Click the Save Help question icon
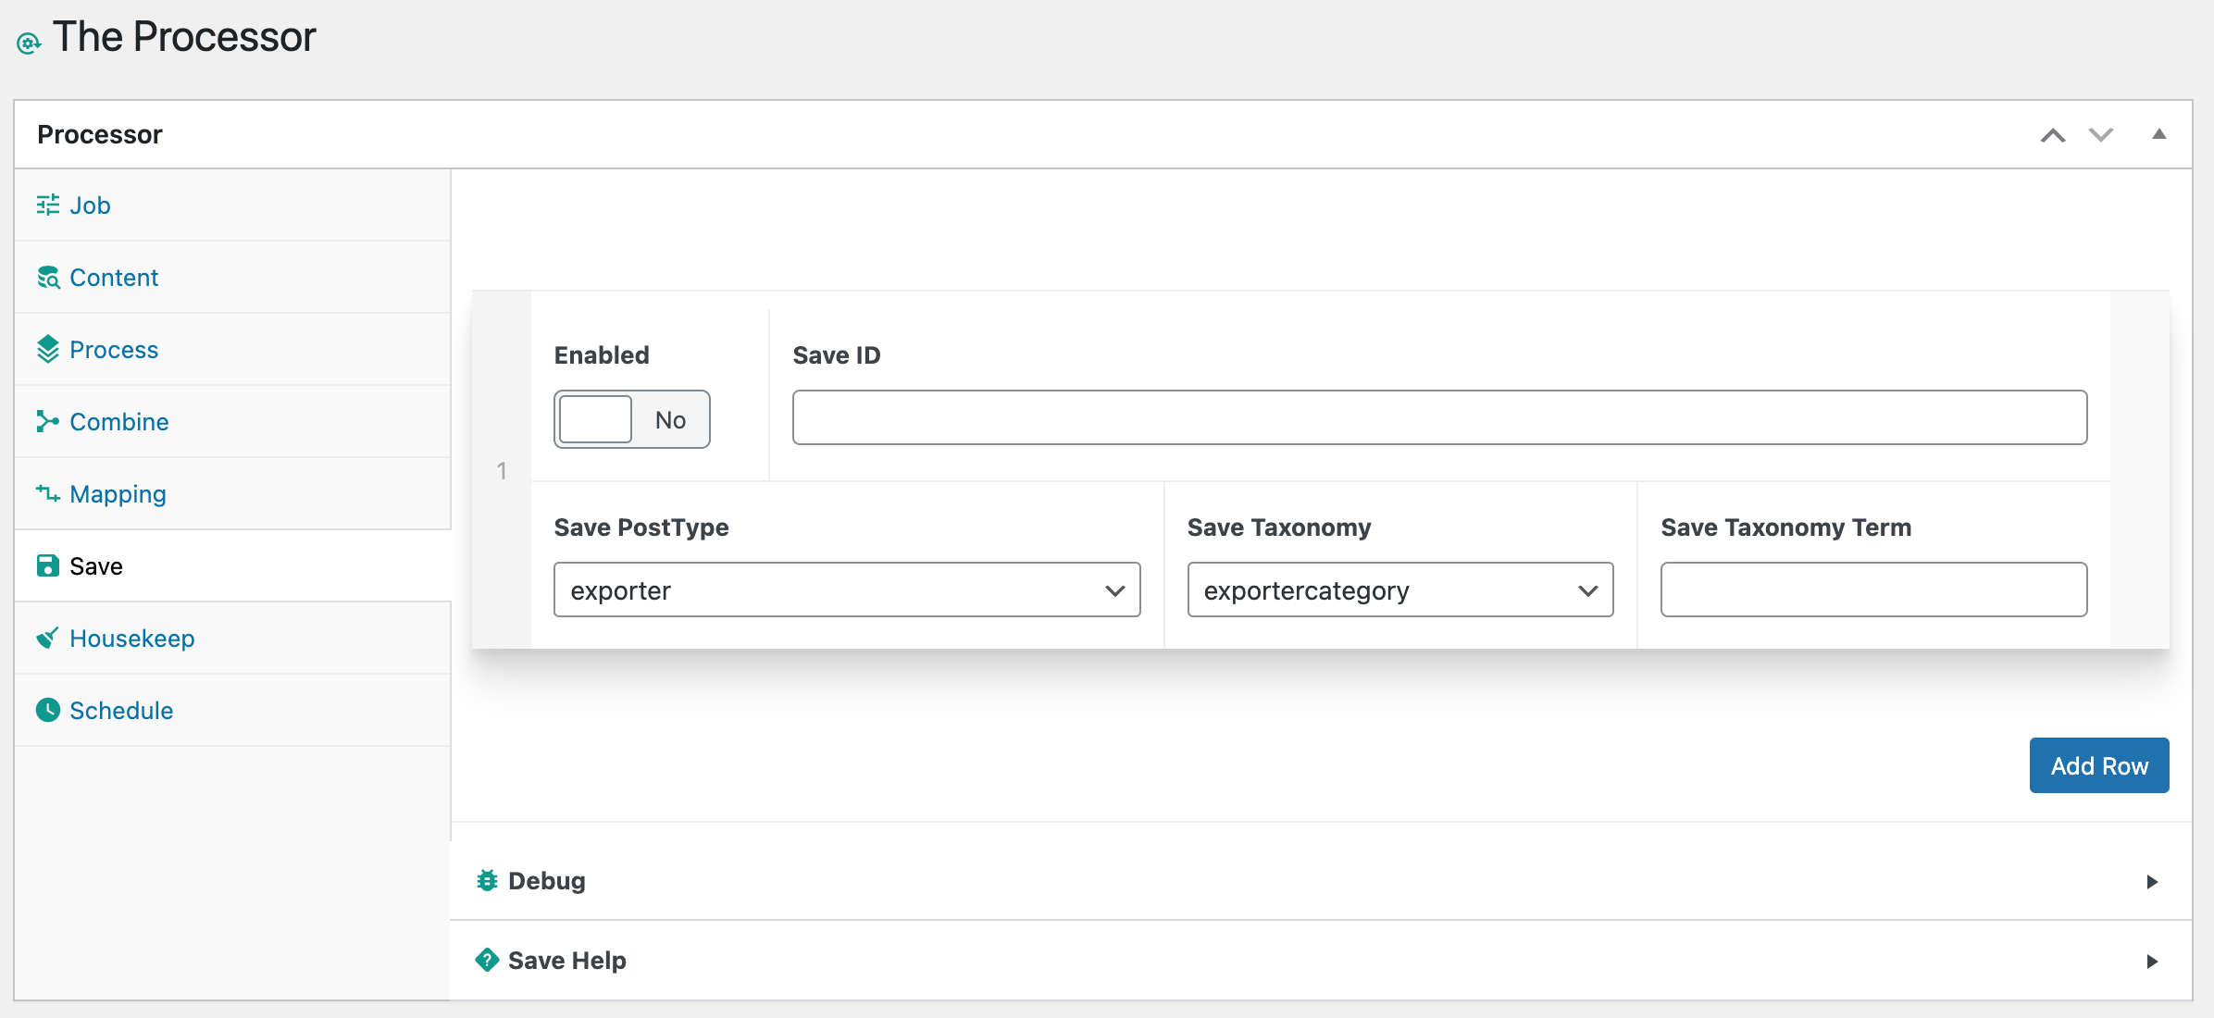This screenshot has height=1018, width=2214. [487, 960]
